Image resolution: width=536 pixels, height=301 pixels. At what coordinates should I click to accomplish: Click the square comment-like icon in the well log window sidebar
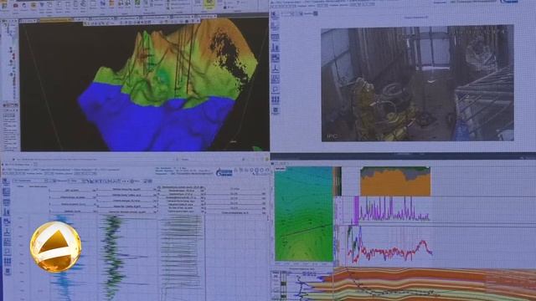coord(8,252)
